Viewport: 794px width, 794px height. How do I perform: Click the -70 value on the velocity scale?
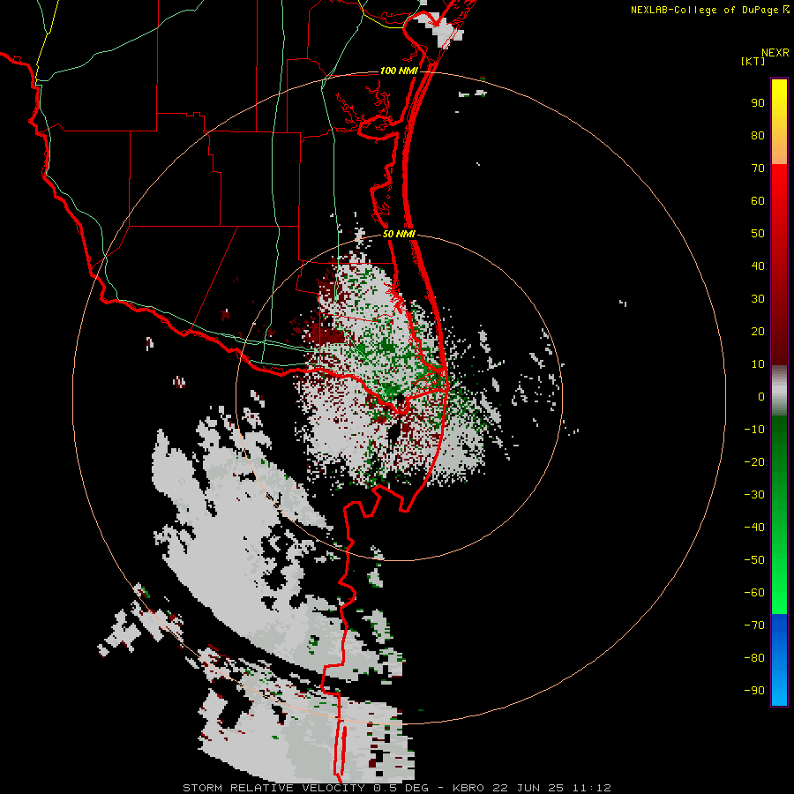point(754,625)
